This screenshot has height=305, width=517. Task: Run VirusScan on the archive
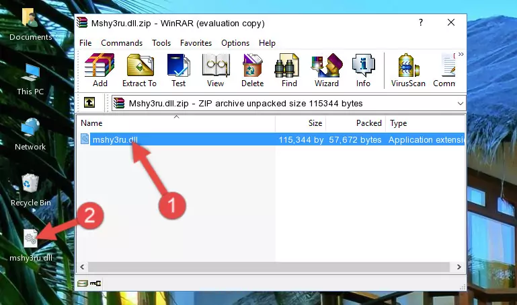[408, 70]
